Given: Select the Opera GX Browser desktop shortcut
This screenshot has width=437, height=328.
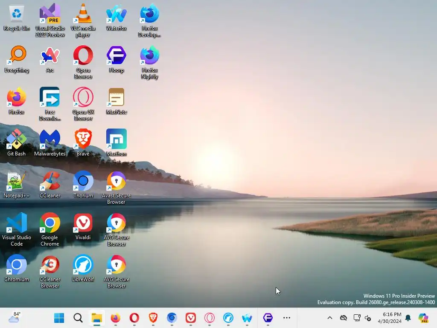Looking at the screenshot, I should (83, 104).
